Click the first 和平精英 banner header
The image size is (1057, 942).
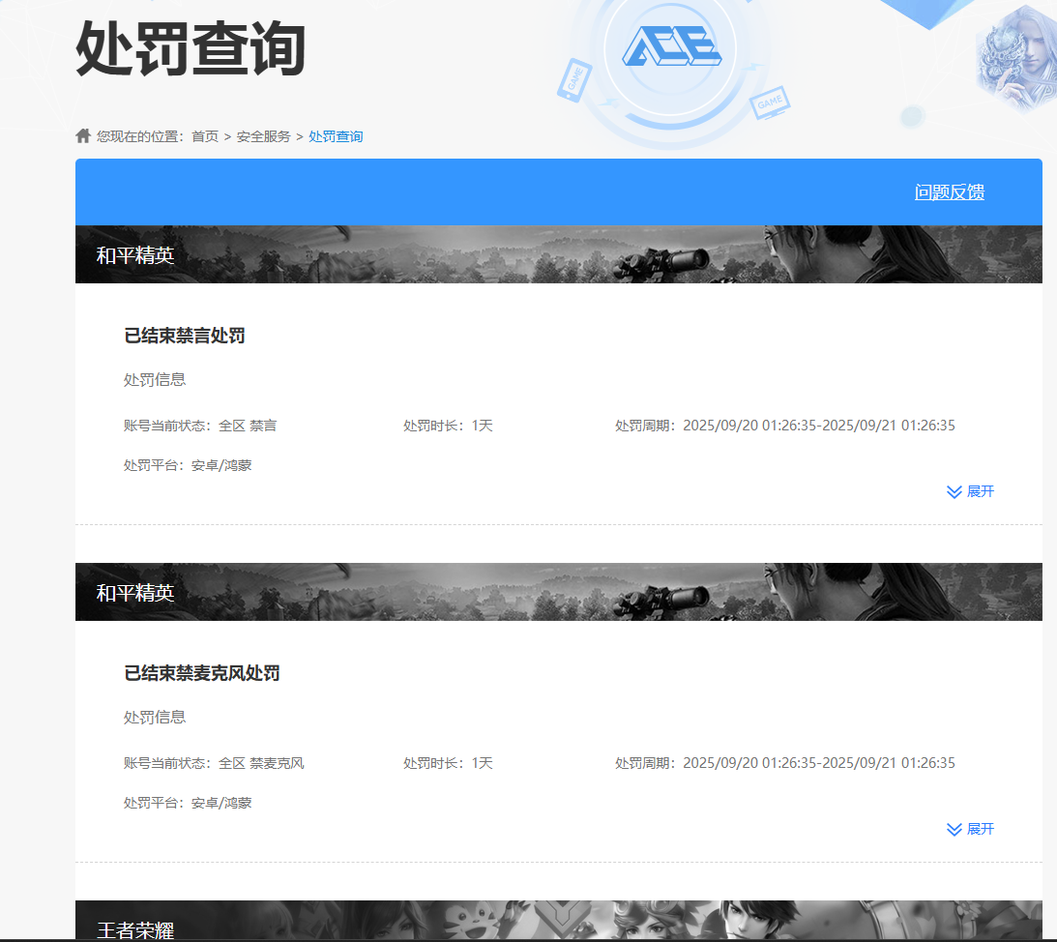[135, 255]
